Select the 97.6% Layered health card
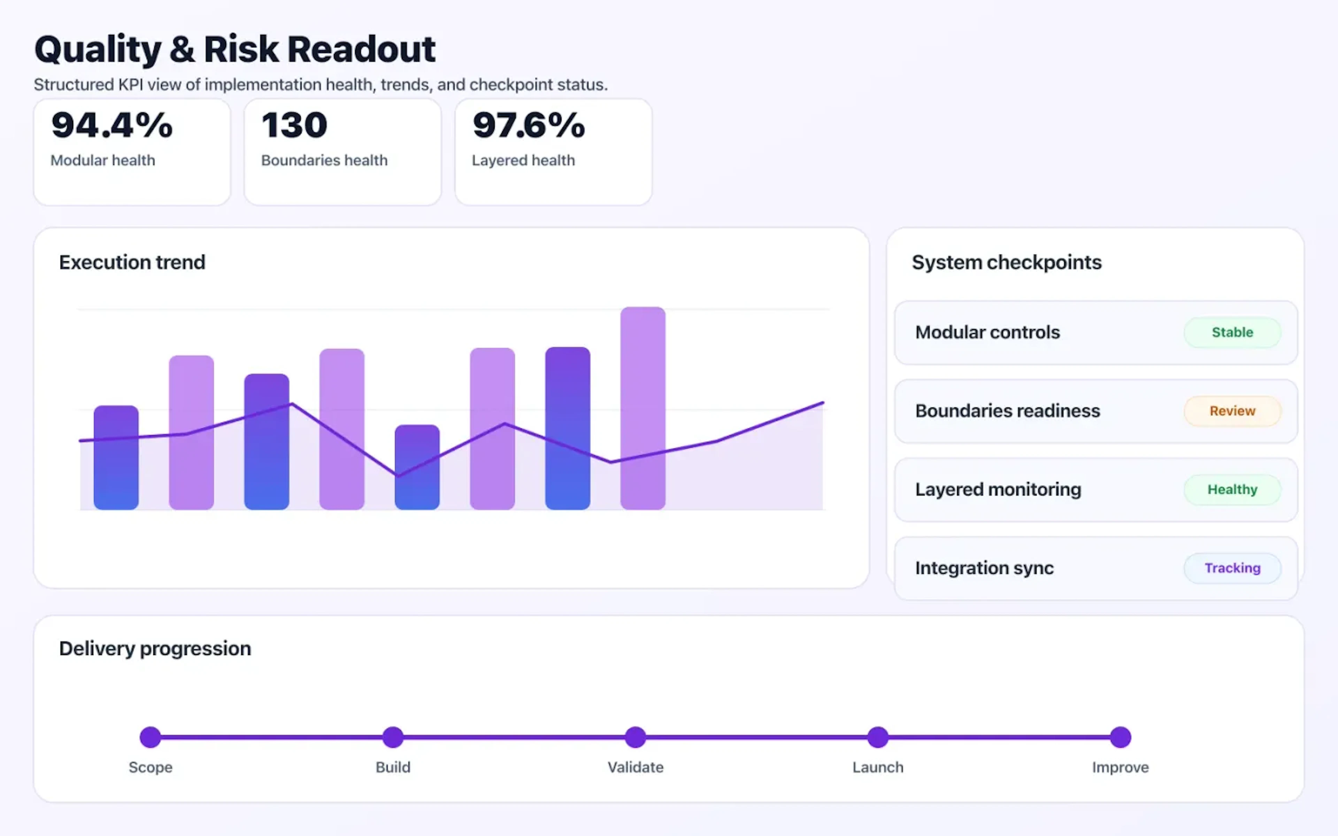1338x836 pixels. coord(552,150)
